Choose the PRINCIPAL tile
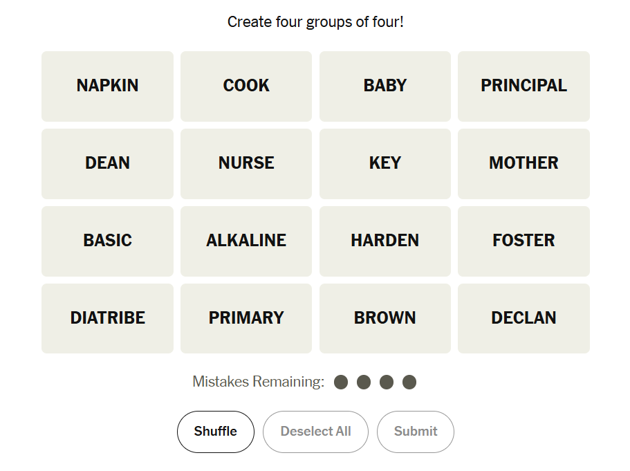 (x=524, y=86)
